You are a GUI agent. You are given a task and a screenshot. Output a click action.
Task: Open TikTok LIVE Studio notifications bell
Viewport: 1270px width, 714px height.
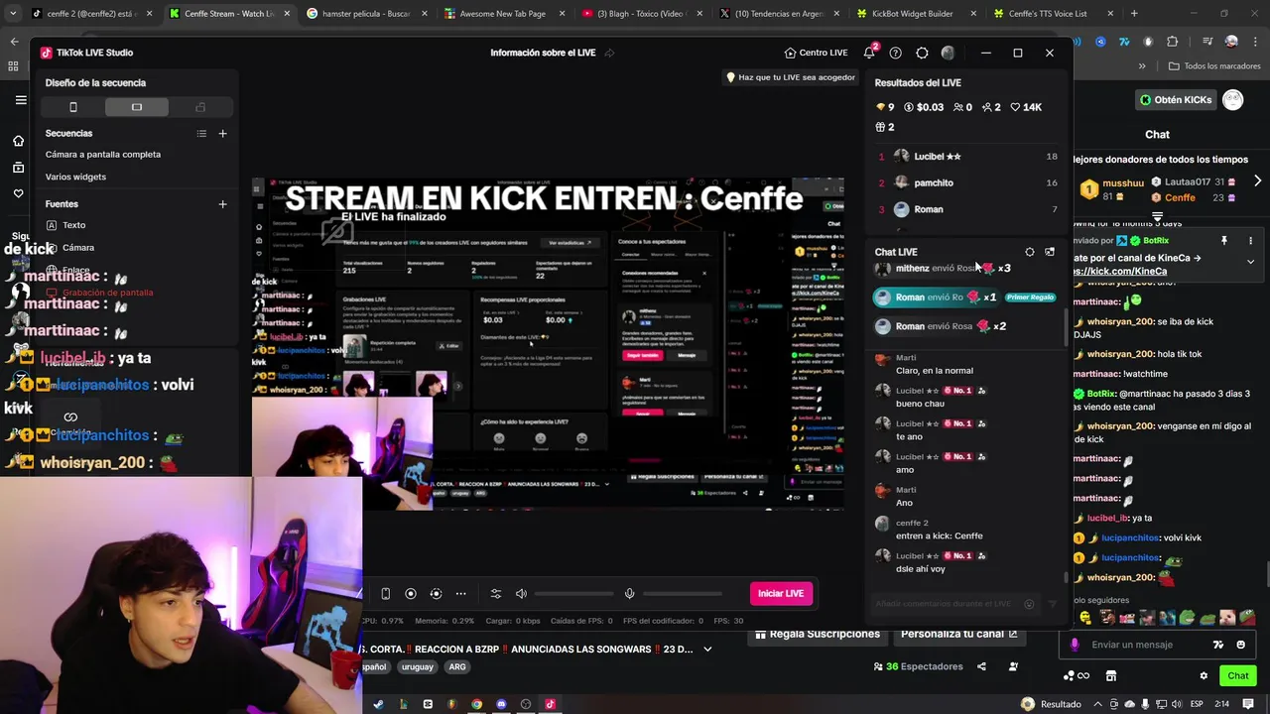869,53
